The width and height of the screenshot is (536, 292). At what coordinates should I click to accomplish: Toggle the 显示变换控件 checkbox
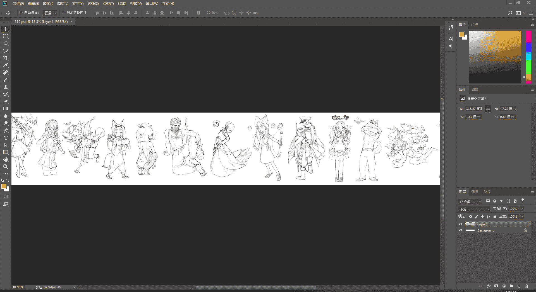tap(63, 13)
